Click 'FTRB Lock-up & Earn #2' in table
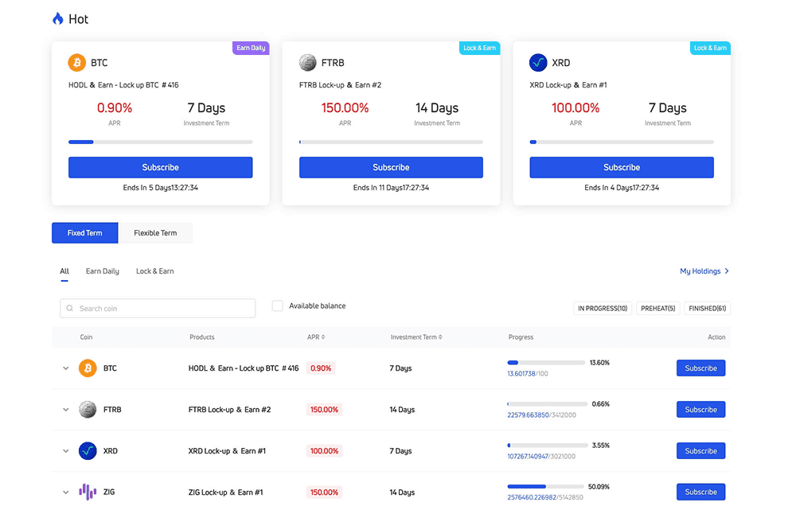 pos(229,410)
